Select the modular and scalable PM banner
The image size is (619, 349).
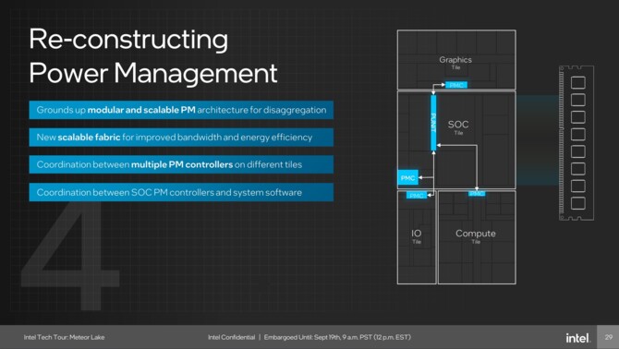click(x=181, y=110)
